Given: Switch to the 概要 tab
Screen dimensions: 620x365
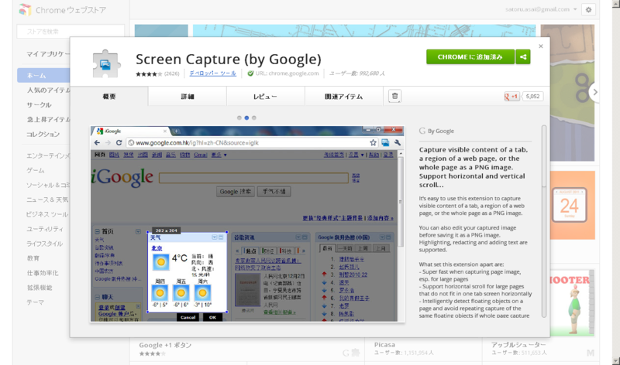Looking at the screenshot, I should point(109,97).
